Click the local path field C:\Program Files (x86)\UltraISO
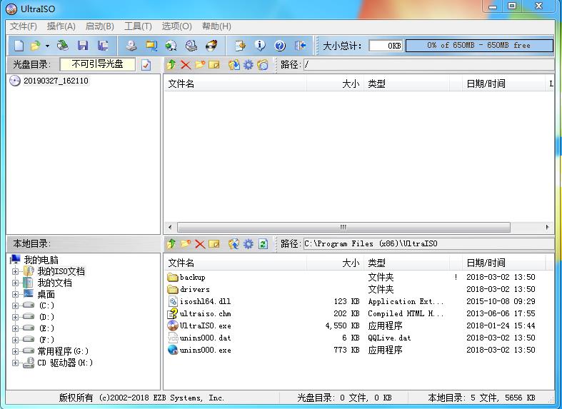Viewport: 562px width, 409px height. tap(428, 244)
